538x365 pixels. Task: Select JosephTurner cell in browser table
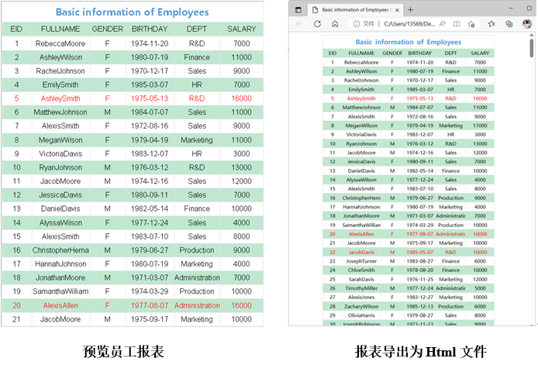[361, 261]
